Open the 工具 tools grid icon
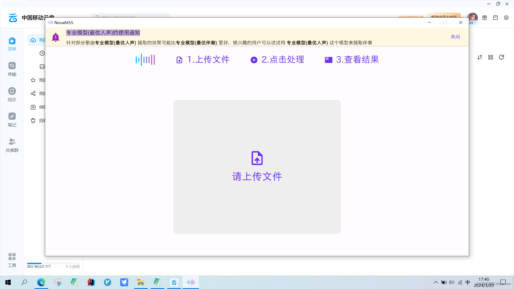 click(12, 260)
